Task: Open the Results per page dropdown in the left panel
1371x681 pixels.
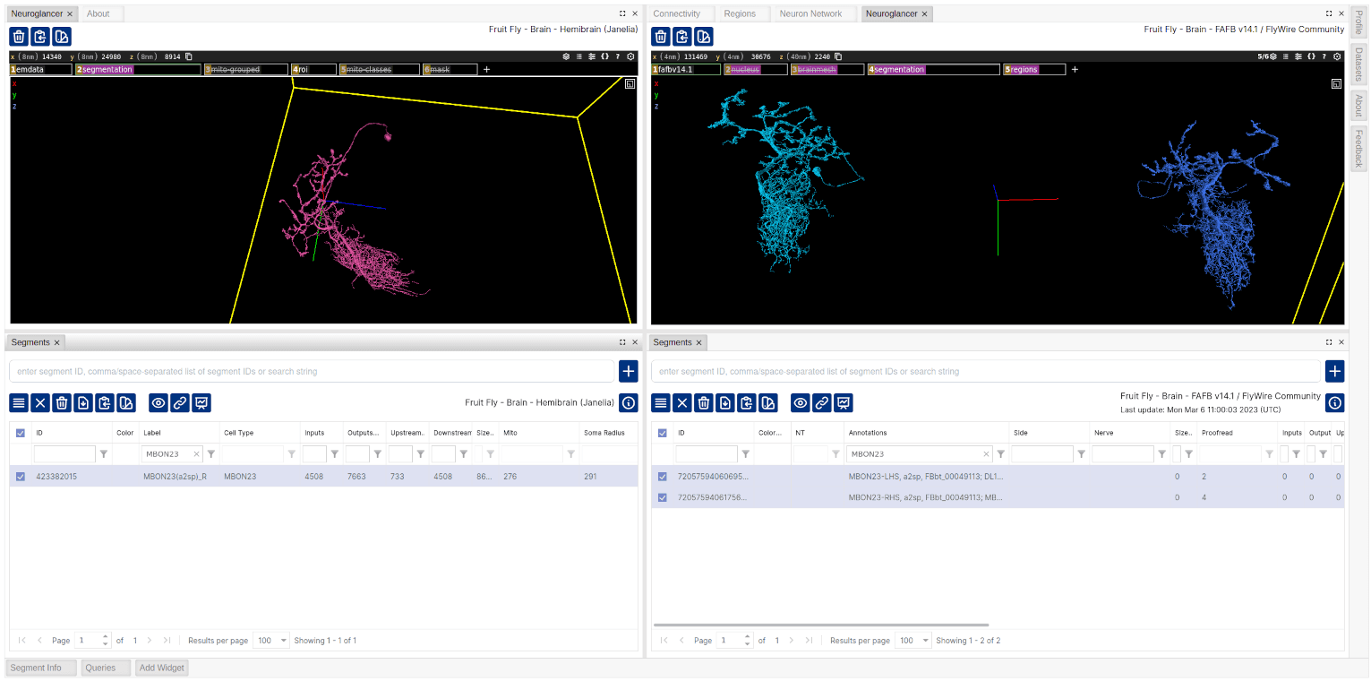Action: 270,640
